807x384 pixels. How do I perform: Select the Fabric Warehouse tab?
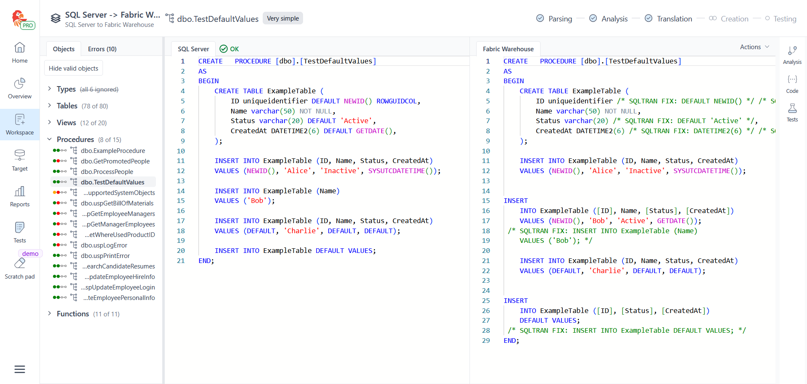tap(508, 49)
